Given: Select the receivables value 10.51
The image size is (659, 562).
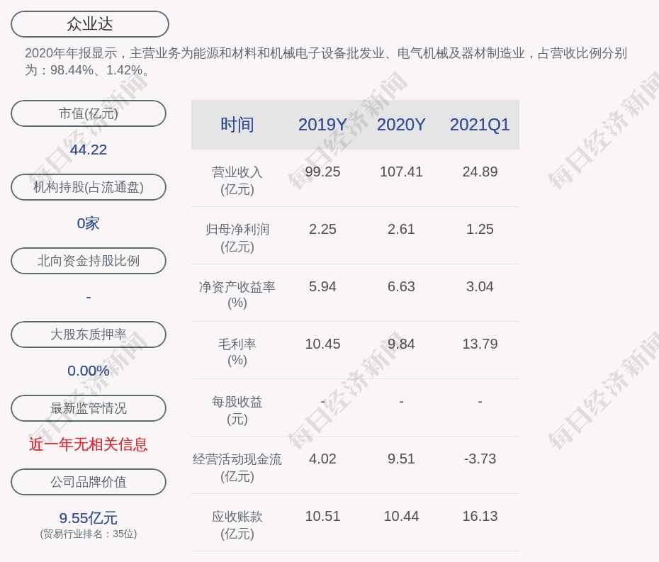Looking at the screenshot, I should tap(322, 517).
